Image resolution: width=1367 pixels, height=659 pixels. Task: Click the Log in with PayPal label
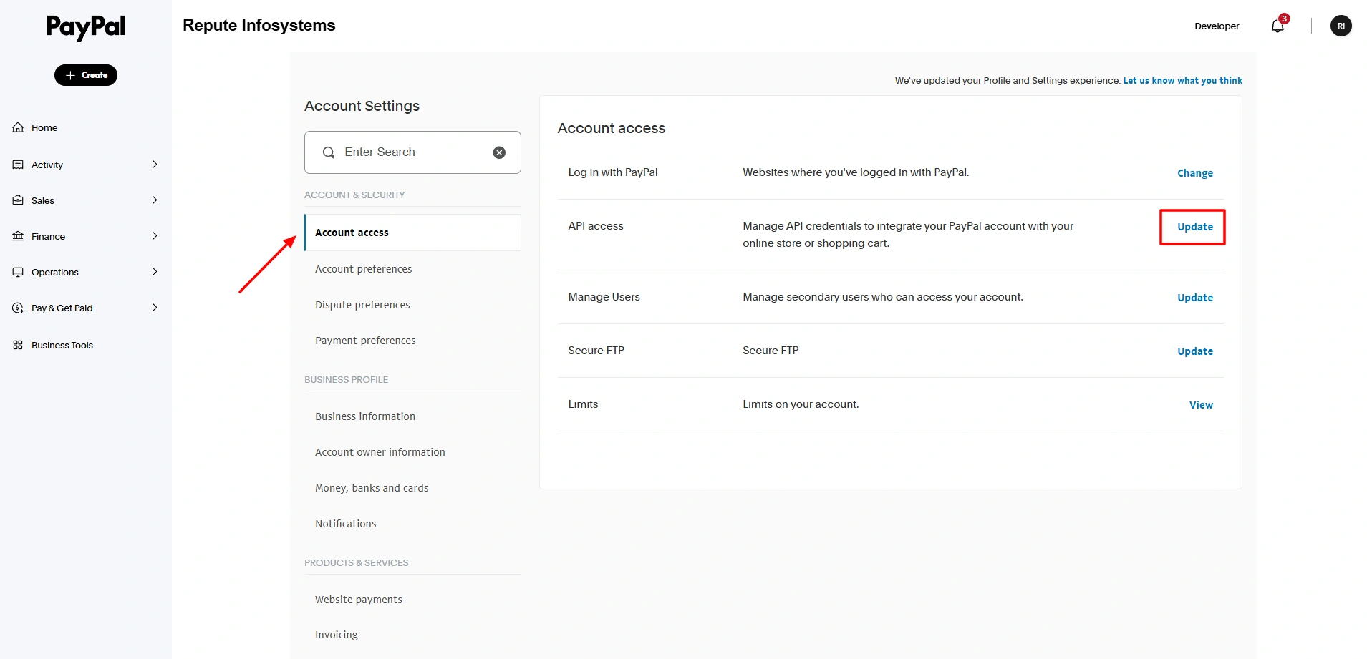tap(613, 172)
